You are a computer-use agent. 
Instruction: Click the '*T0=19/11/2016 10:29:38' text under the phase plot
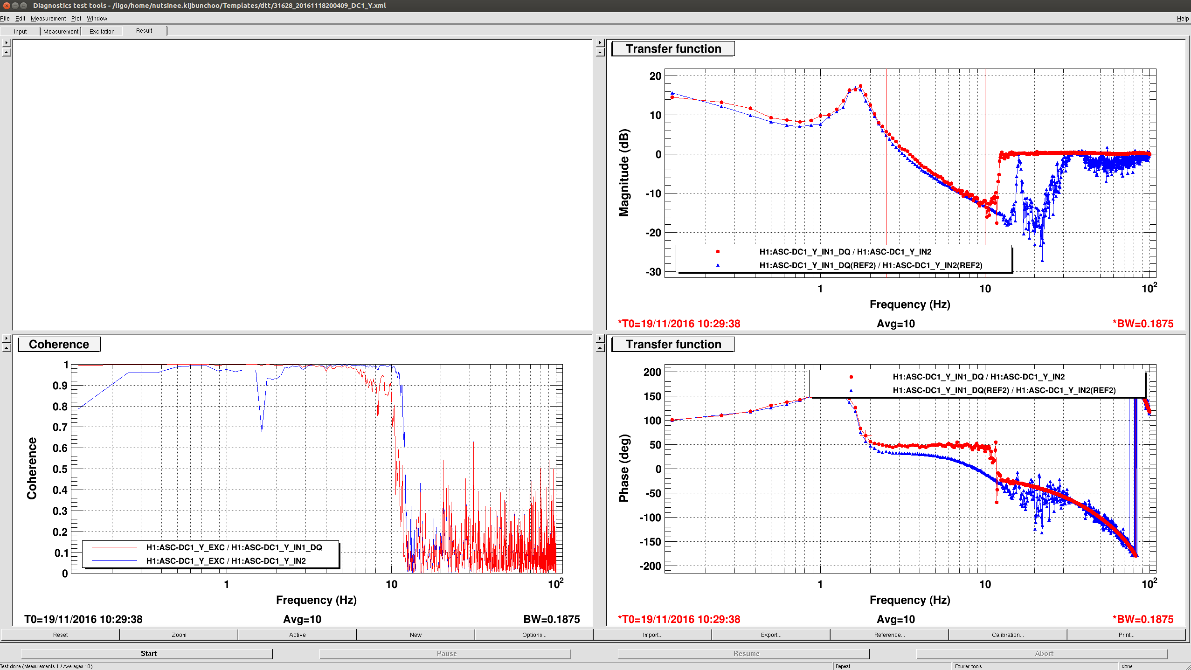[679, 619]
